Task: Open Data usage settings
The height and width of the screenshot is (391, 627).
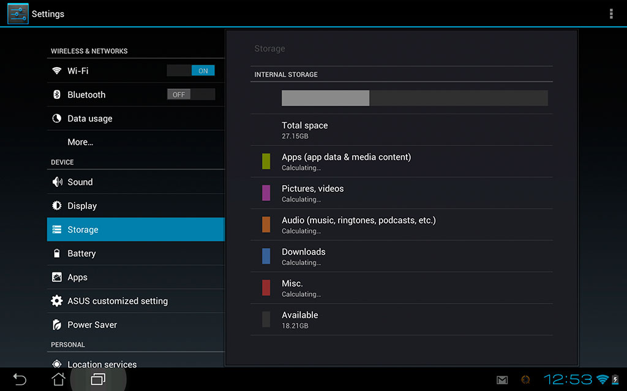Action: pos(89,119)
